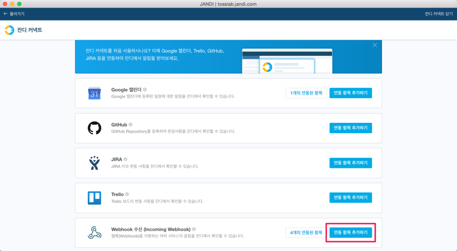Image resolution: width=457 pixels, height=251 pixels.
Task: Add a JIRA integration
Action: click(x=350, y=163)
